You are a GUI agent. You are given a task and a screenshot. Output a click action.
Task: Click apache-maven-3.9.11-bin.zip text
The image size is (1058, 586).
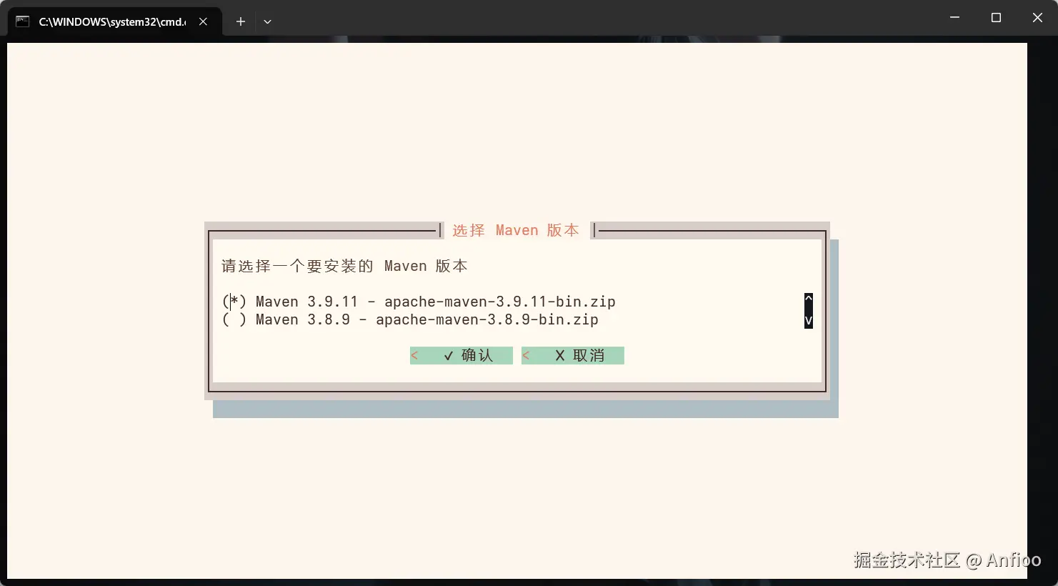coord(500,302)
